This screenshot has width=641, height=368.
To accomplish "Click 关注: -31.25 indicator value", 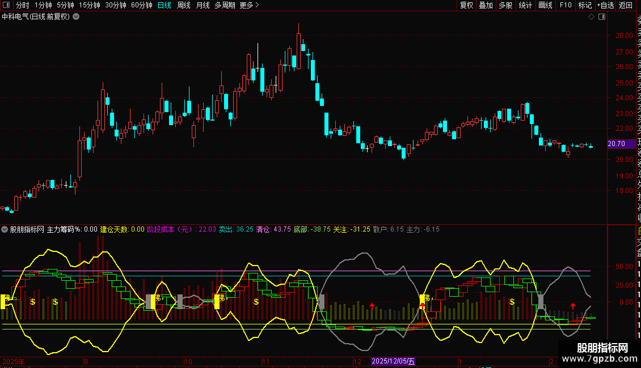I will tap(352, 229).
